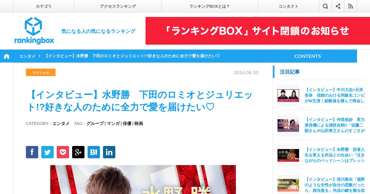Click the main article hero image

(143, 180)
